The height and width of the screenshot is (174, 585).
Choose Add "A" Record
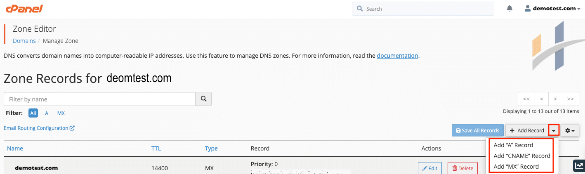tap(513, 145)
